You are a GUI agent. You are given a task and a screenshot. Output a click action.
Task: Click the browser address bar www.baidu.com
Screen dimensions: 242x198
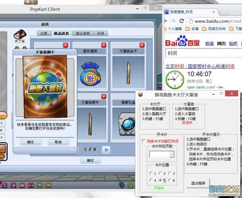[x=215, y=21]
